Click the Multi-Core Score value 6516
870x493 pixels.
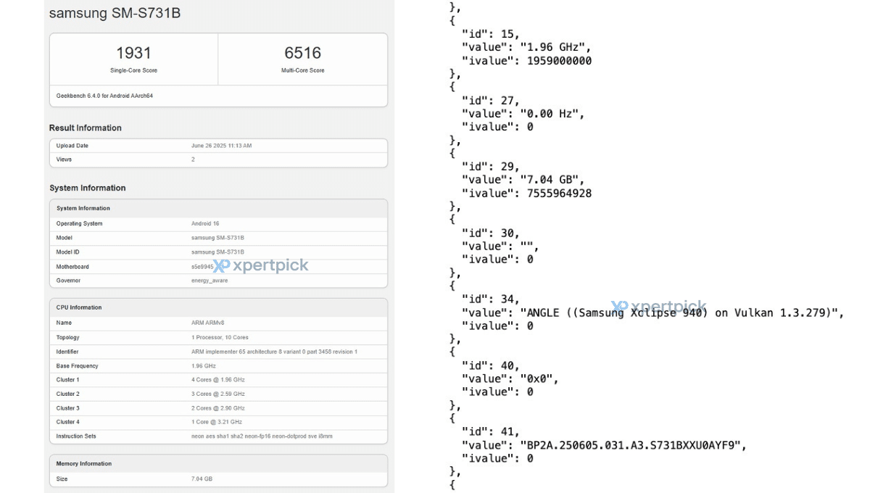[x=302, y=52]
